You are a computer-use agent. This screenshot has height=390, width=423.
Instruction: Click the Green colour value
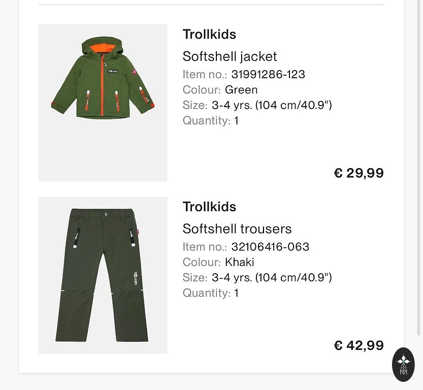pyautogui.click(x=241, y=90)
